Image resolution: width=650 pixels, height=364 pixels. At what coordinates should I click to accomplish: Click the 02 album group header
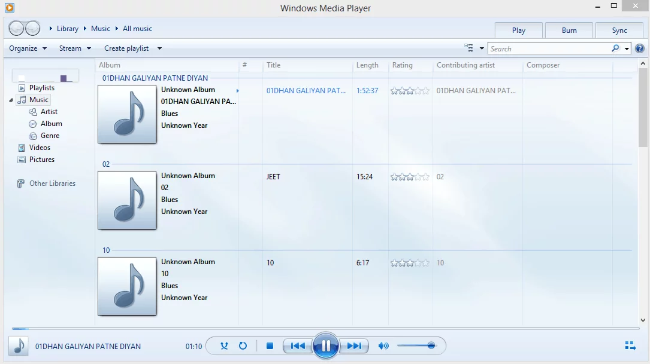click(106, 164)
